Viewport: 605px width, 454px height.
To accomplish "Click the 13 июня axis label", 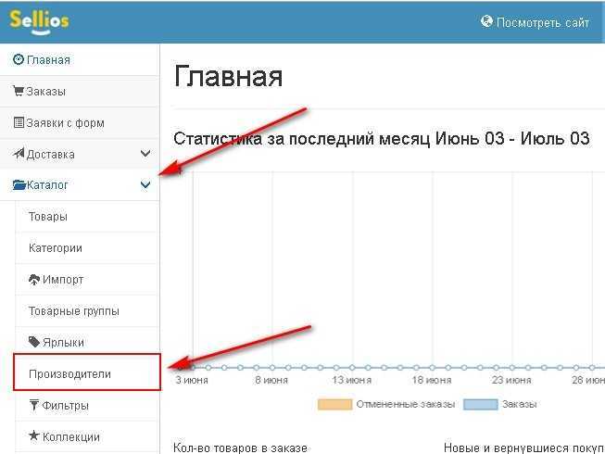I will pyautogui.click(x=352, y=380).
